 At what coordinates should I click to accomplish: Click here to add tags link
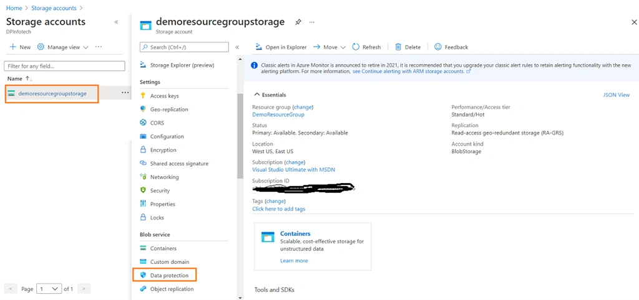(x=279, y=209)
